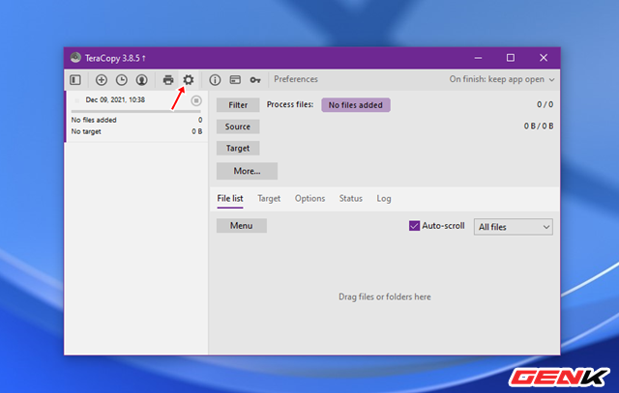Maximize the TeraCopy window
This screenshot has width=619, height=393.
[511, 58]
